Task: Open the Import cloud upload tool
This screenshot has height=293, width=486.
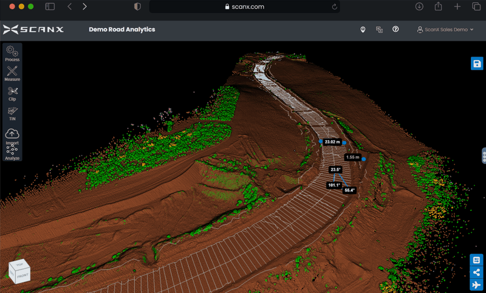Action: pyautogui.click(x=12, y=136)
